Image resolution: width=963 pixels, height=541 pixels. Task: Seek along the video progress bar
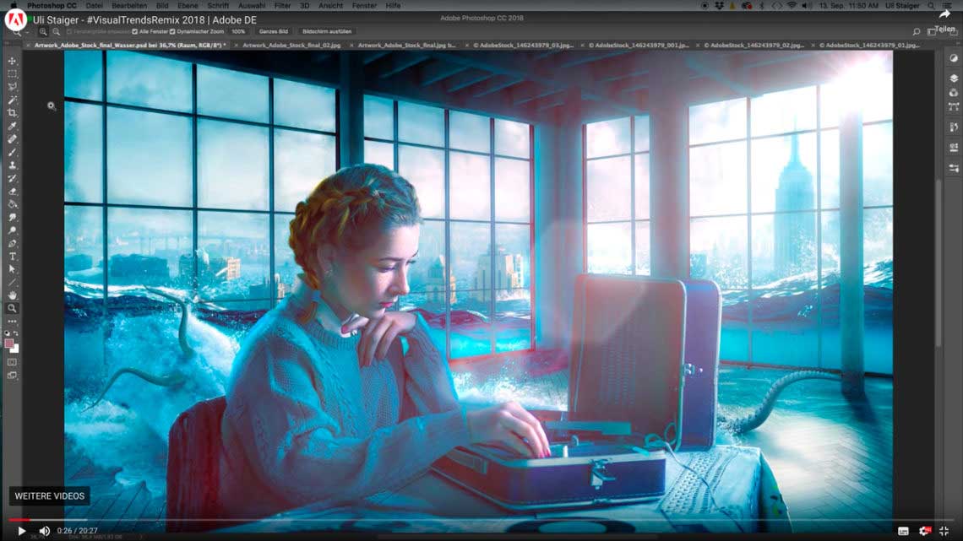481,520
